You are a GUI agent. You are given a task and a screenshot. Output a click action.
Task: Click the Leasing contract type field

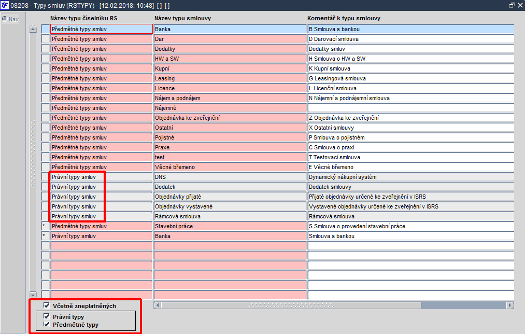(230, 78)
